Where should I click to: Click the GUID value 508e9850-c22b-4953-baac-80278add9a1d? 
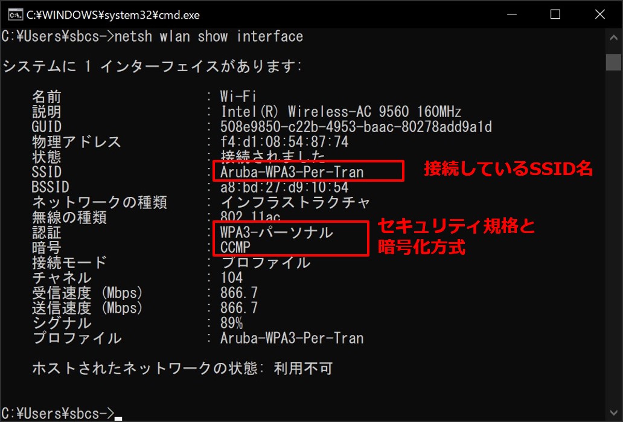pyautogui.click(x=356, y=127)
